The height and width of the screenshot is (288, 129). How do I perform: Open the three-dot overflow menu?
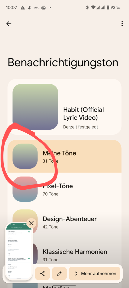[x=122, y=24]
